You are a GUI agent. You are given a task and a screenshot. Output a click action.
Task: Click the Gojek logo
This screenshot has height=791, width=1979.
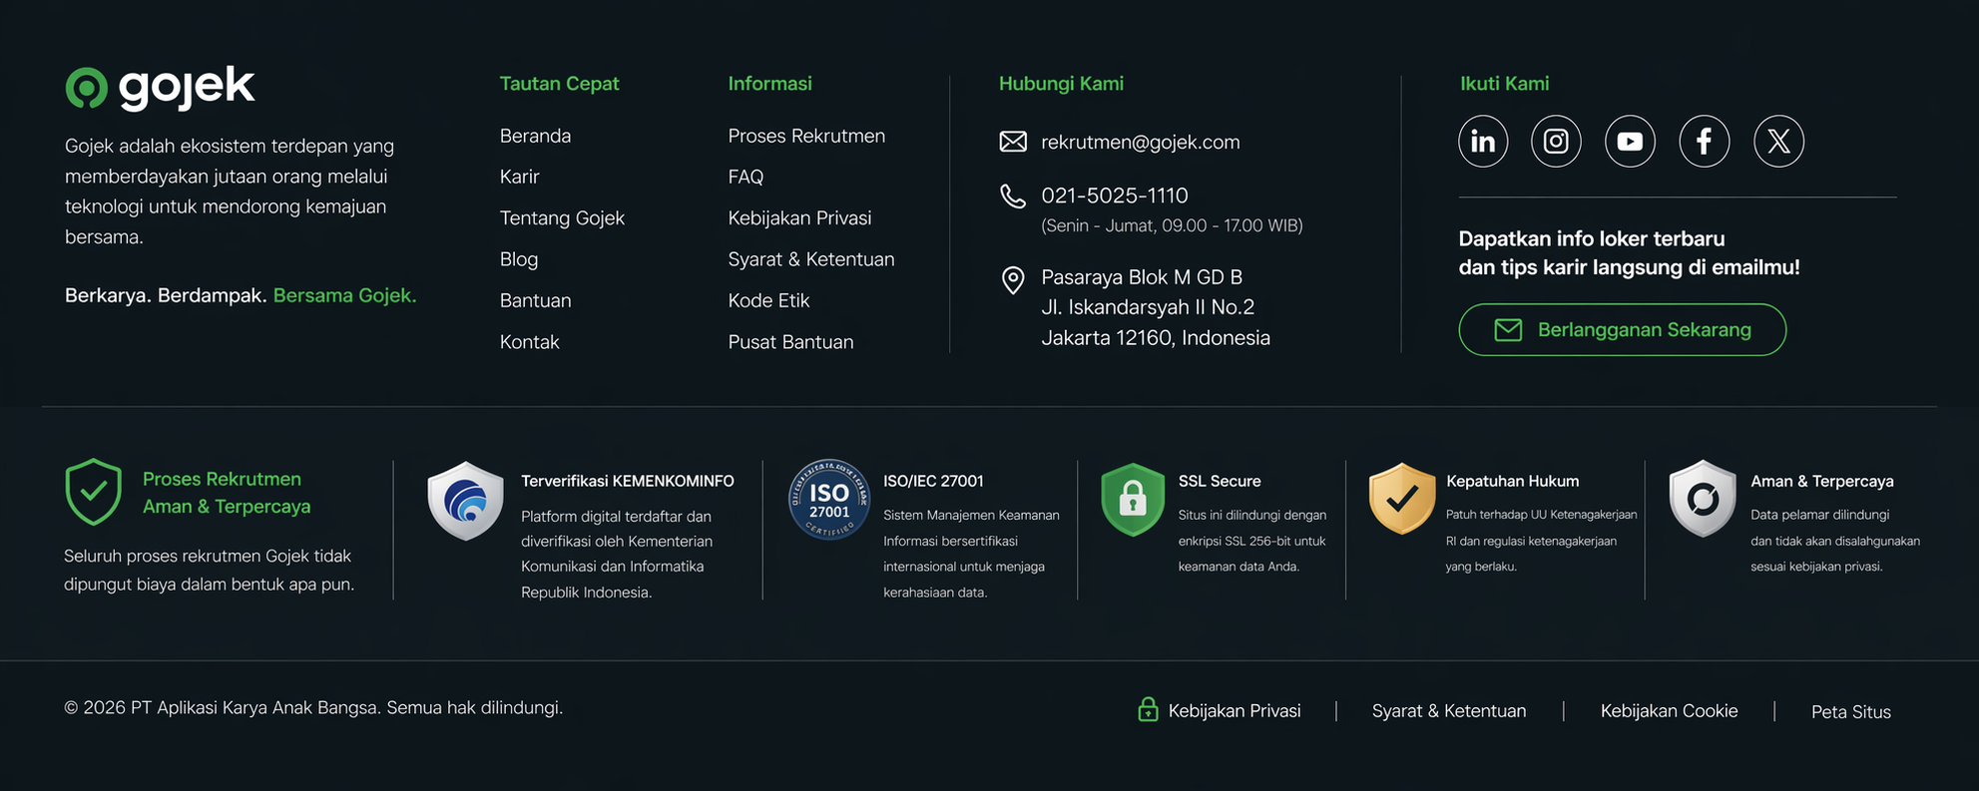(161, 88)
